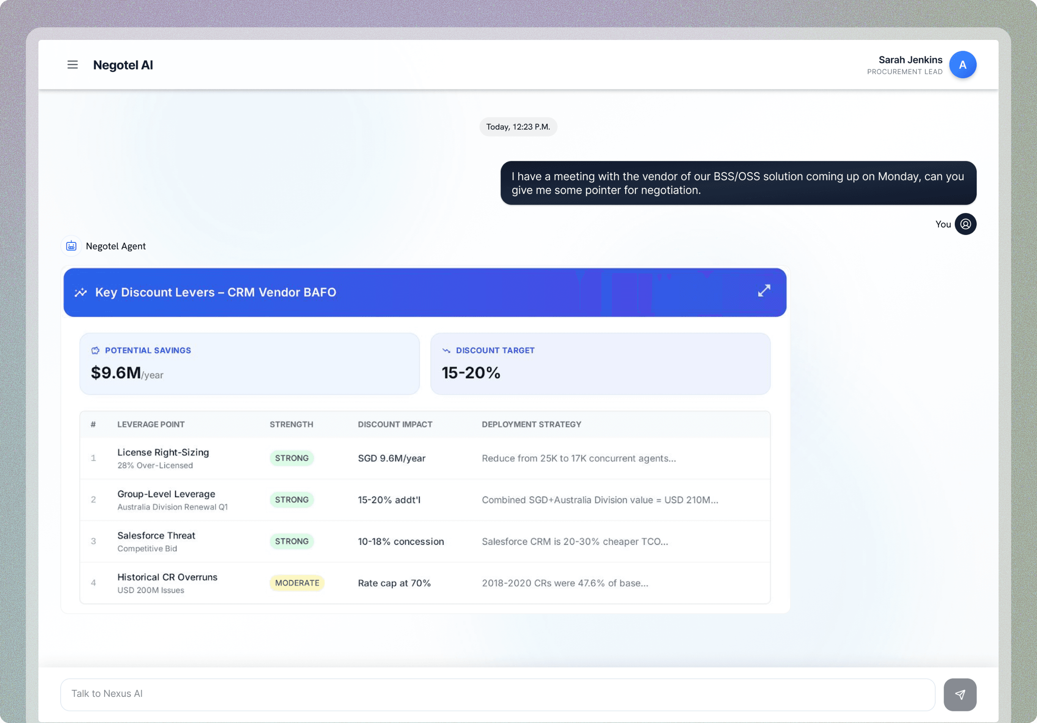Click the Negotel Agent robot icon
The image size is (1037, 723).
pos(71,246)
